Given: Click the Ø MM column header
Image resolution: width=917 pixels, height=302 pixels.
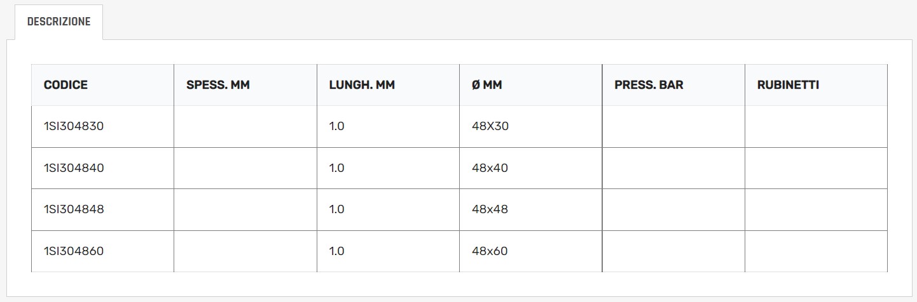Looking at the screenshot, I should (x=486, y=85).
